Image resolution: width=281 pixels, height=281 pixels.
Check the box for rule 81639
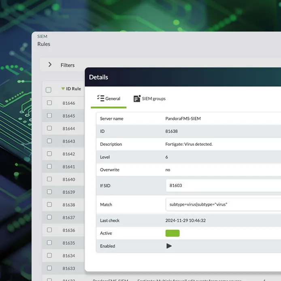[x=49, y=192]
